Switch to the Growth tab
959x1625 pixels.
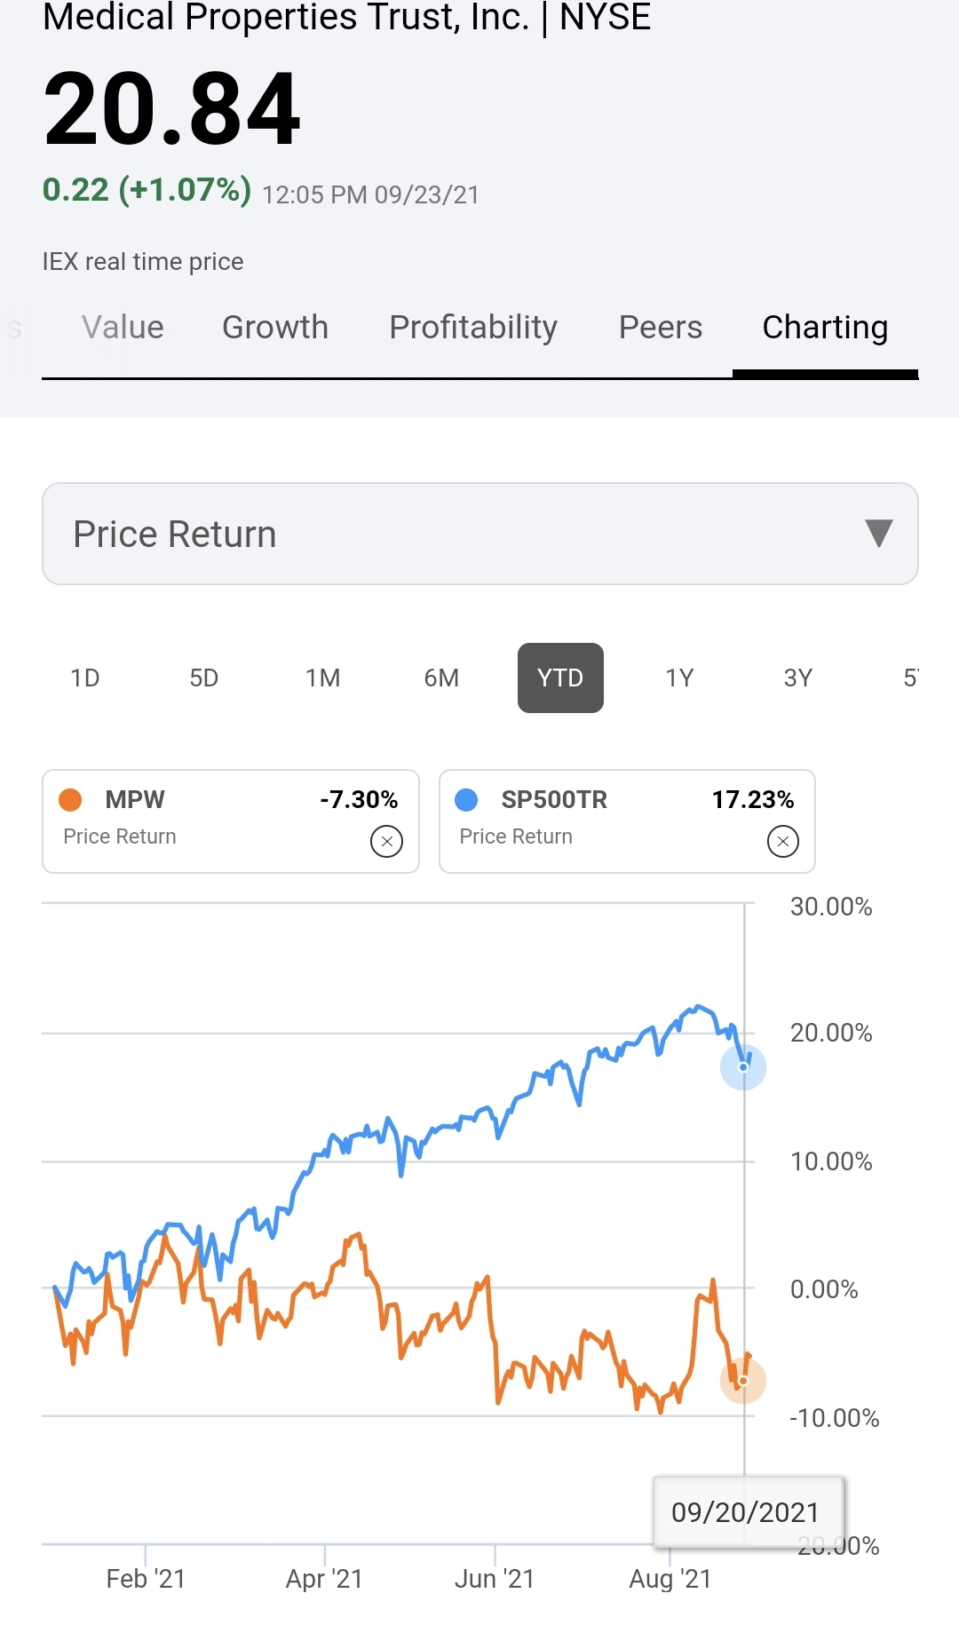[275, 328]
